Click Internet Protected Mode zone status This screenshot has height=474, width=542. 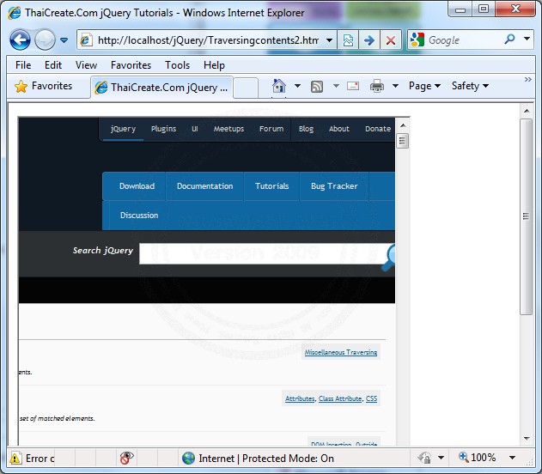click(258, 459)
